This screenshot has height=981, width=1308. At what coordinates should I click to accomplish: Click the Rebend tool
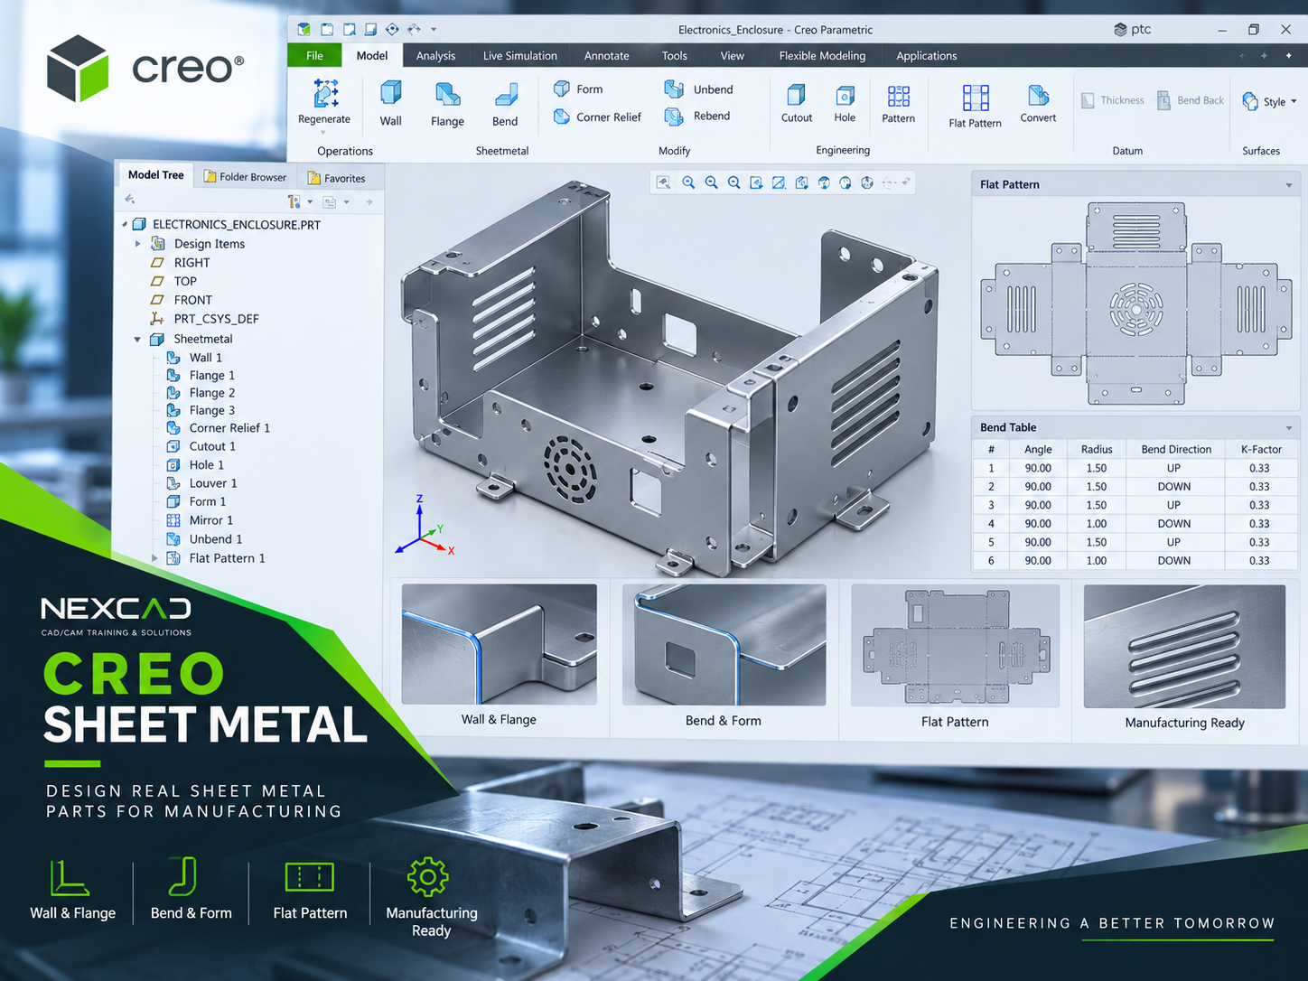(x=697, y=116)
